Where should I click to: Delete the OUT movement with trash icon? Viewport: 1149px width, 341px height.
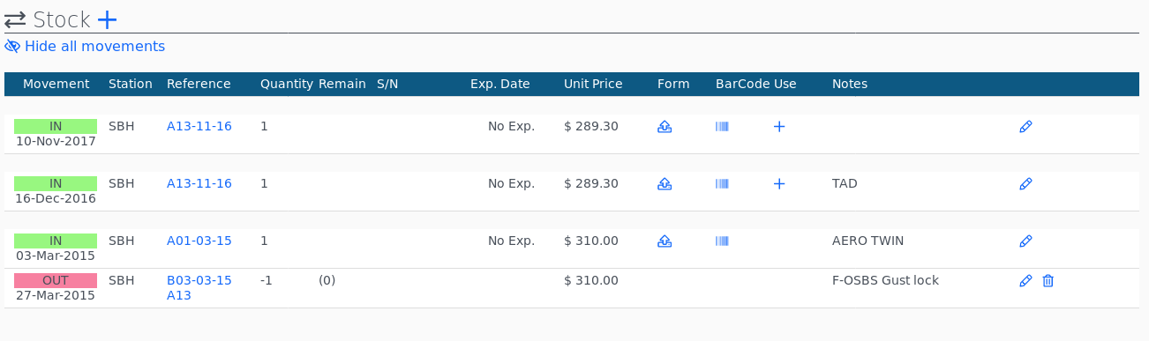click(1048, 281)
